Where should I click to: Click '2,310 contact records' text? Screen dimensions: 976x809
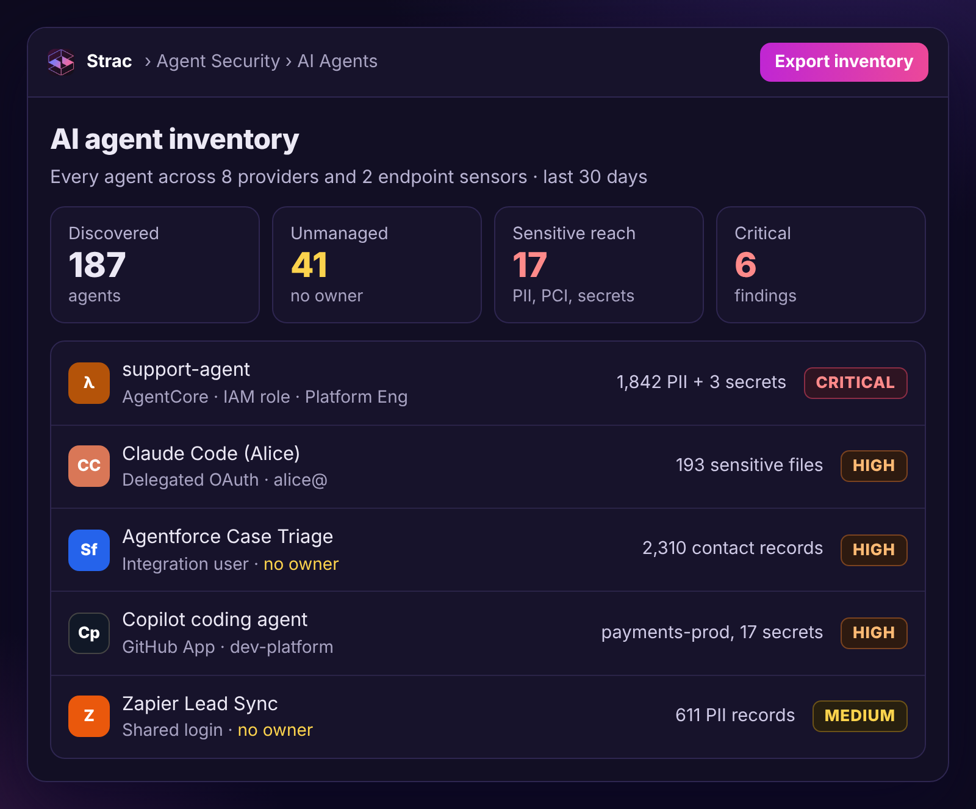pos(733,548)
